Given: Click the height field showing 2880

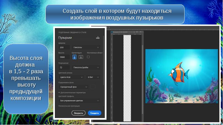Looking at the screenshot, I should click(x=64, y=57).
